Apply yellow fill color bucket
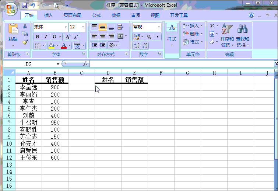 [x=52, y=46]
